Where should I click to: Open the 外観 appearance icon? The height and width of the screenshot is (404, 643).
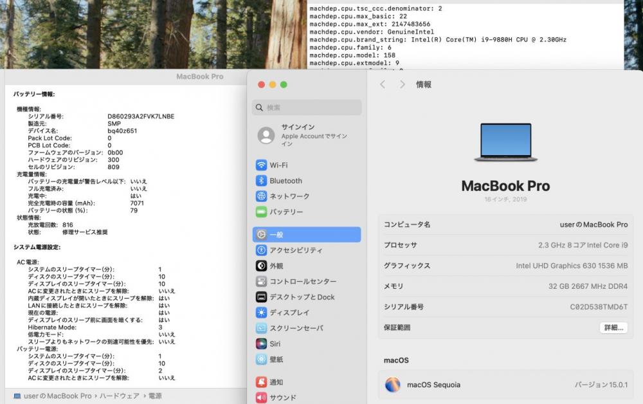click(261, 266)
